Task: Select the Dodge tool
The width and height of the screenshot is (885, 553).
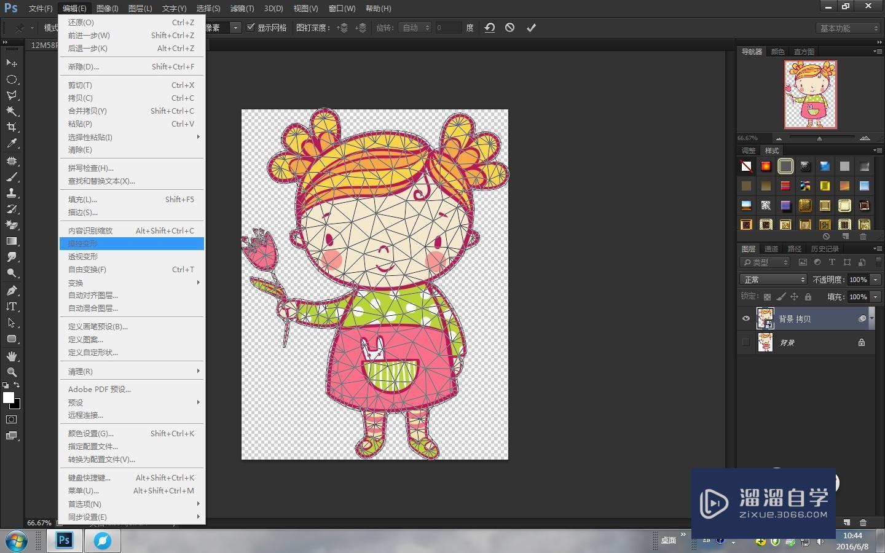Action: [x=11, y=273]
